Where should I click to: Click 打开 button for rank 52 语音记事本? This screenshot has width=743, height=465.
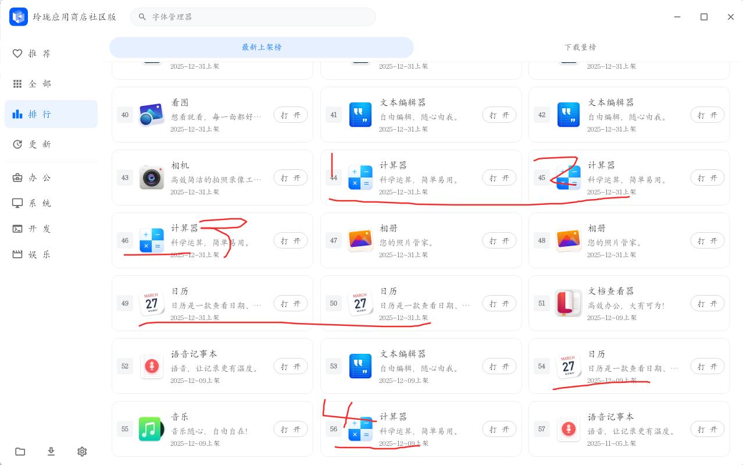click(291, 366)
